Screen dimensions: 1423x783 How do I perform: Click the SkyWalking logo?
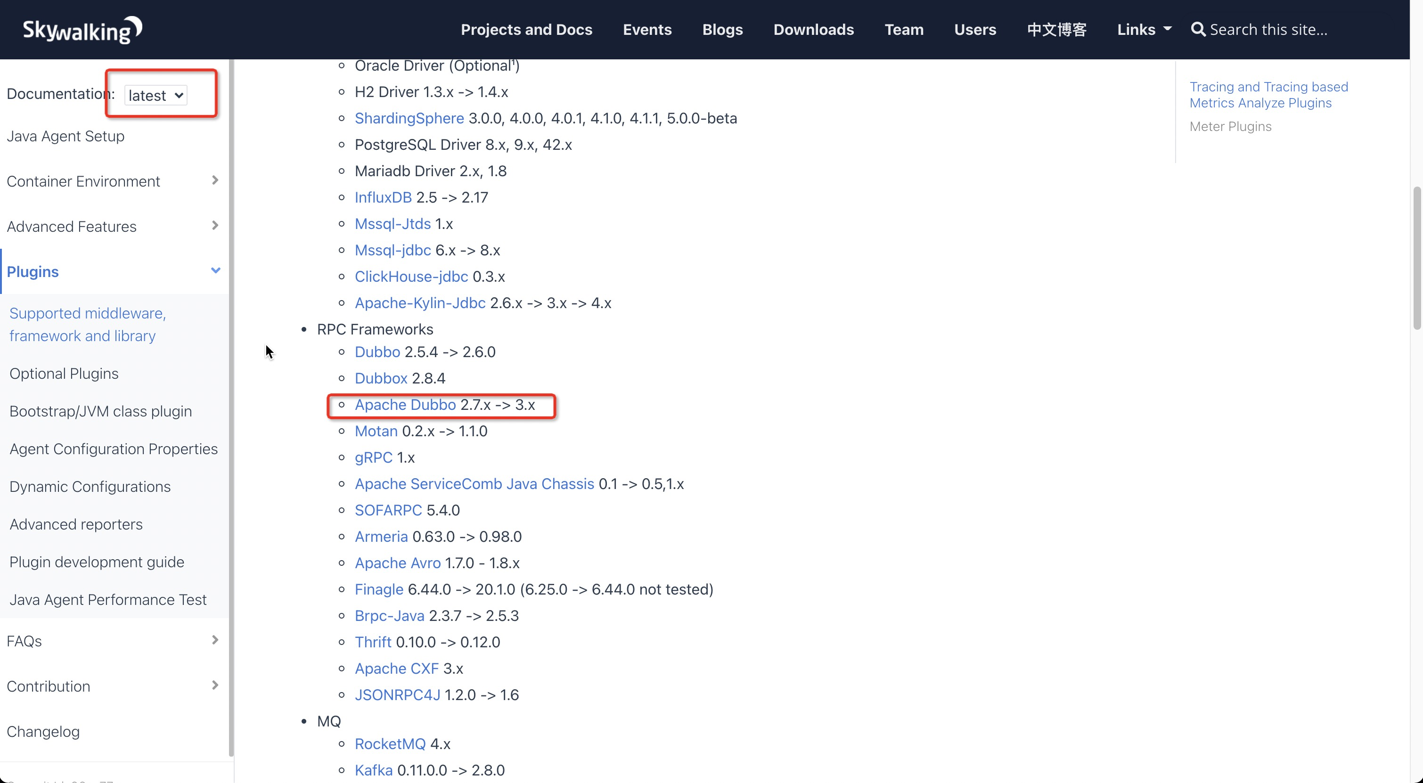(82, 30)
